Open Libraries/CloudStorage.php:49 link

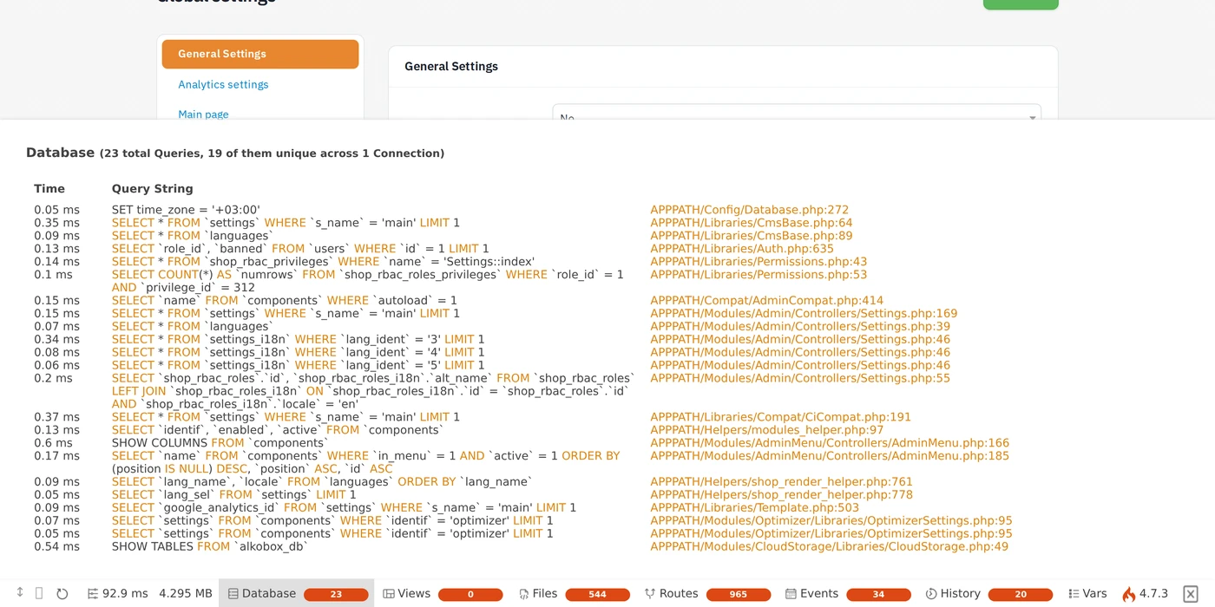tap(829, 547)
